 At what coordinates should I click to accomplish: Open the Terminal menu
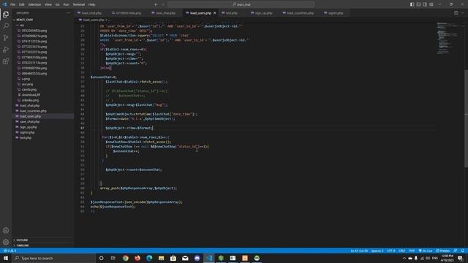coord(79,4)
